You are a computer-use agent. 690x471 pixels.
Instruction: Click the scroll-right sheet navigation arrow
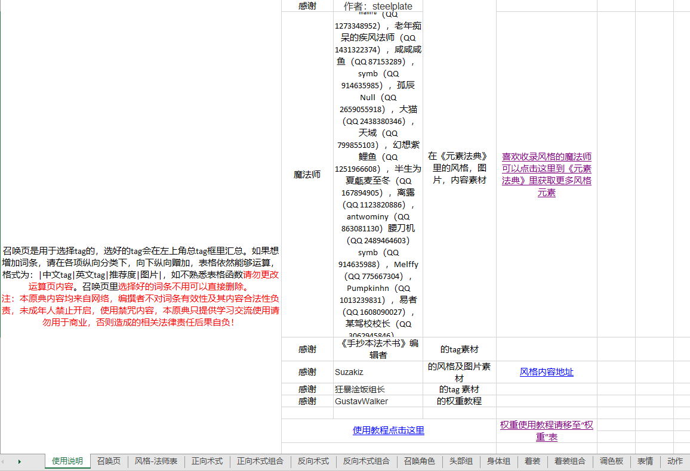pyautogui.click(x=20, y=461)
